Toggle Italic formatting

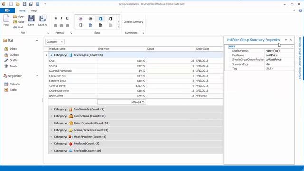61,19
